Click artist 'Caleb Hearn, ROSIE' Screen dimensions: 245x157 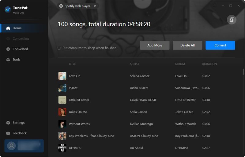click(x=143, y=100)
